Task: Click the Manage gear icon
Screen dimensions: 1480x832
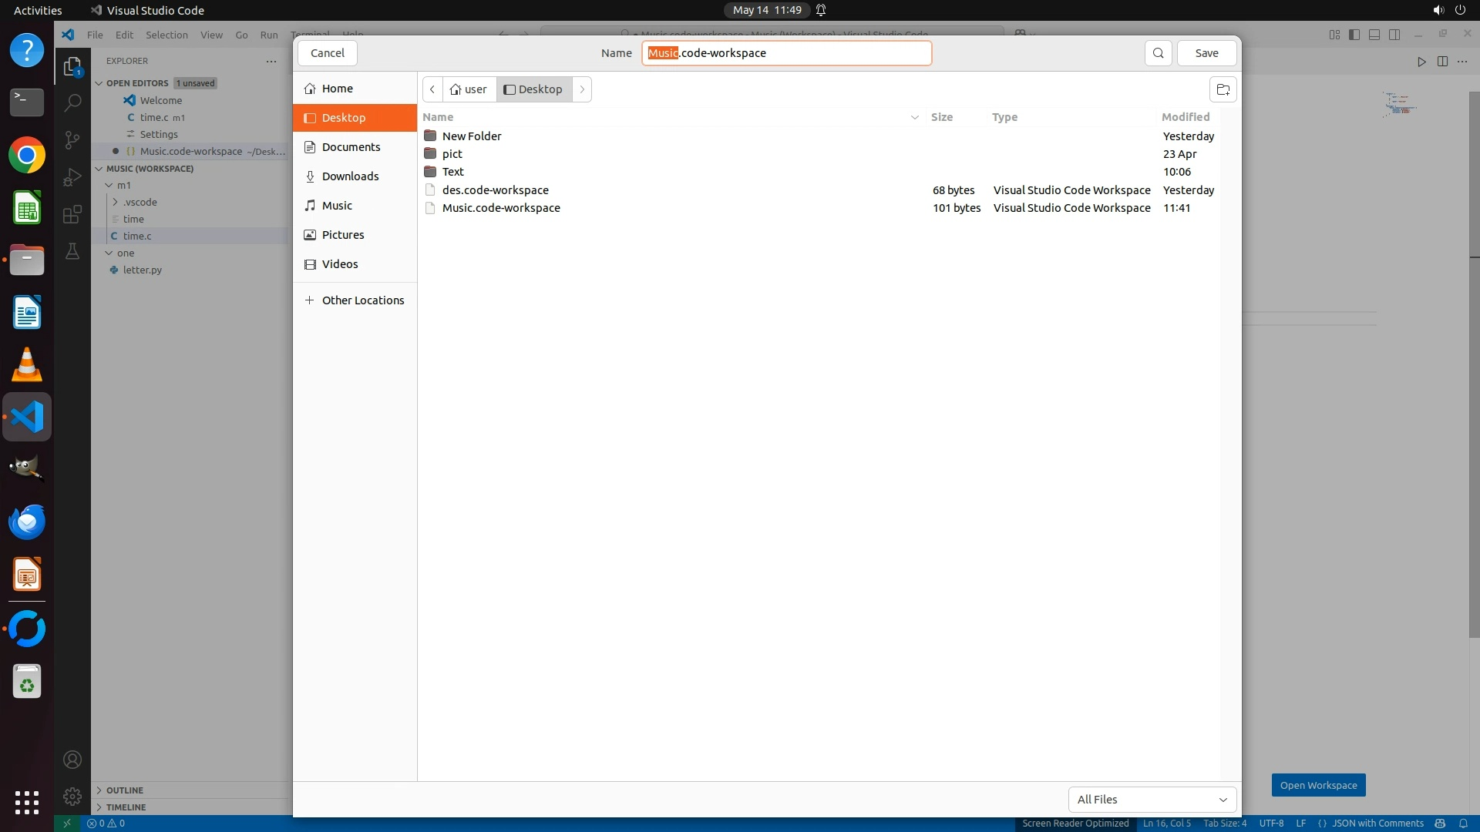Action: 72,797
